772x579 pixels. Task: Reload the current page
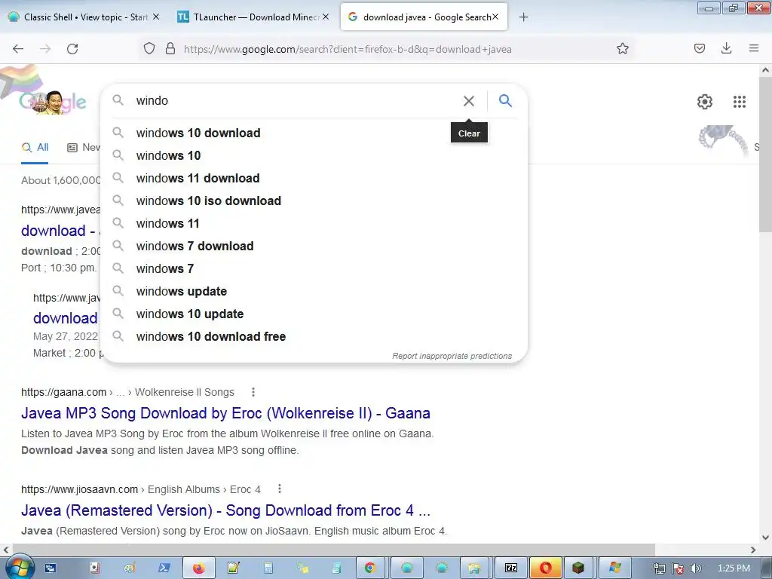pos(72,49)
